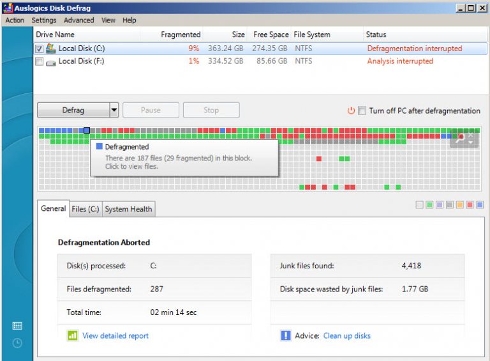Click the power icon beside Turn off PC
Viewport: 490px width, 361px height.
(351, 111)
